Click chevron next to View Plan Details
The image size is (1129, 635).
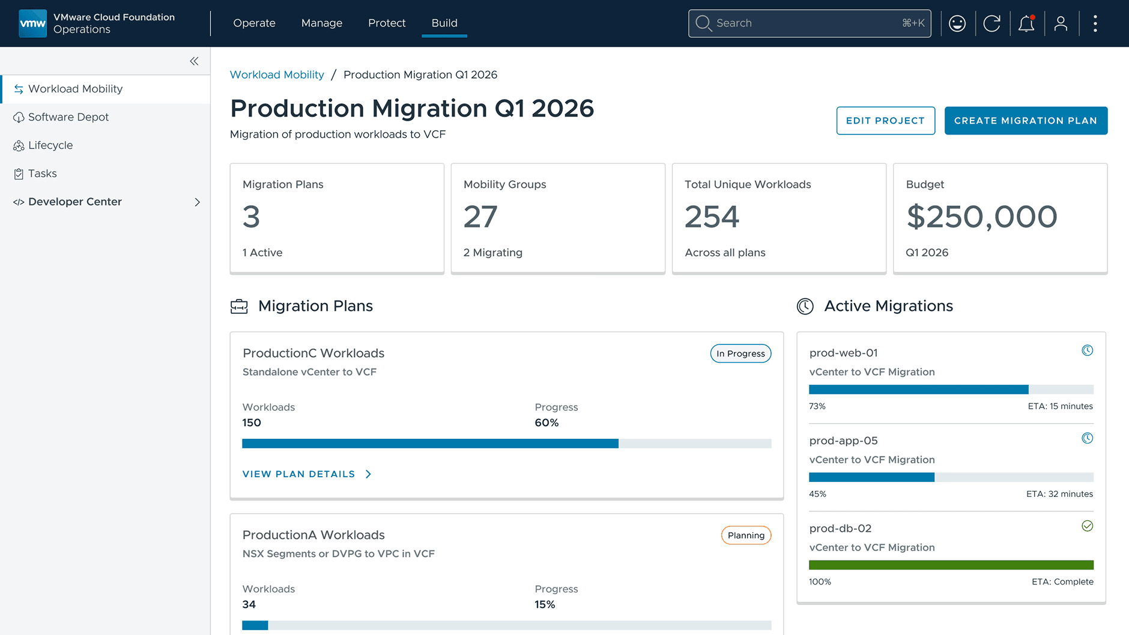click(369, 474)
